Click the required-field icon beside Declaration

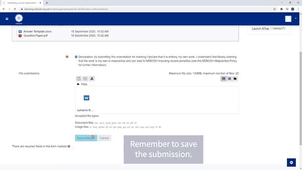(67, 57)
